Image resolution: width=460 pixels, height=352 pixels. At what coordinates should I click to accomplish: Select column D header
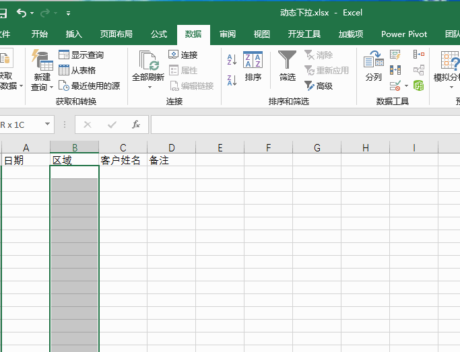click(x=172, y=147)
